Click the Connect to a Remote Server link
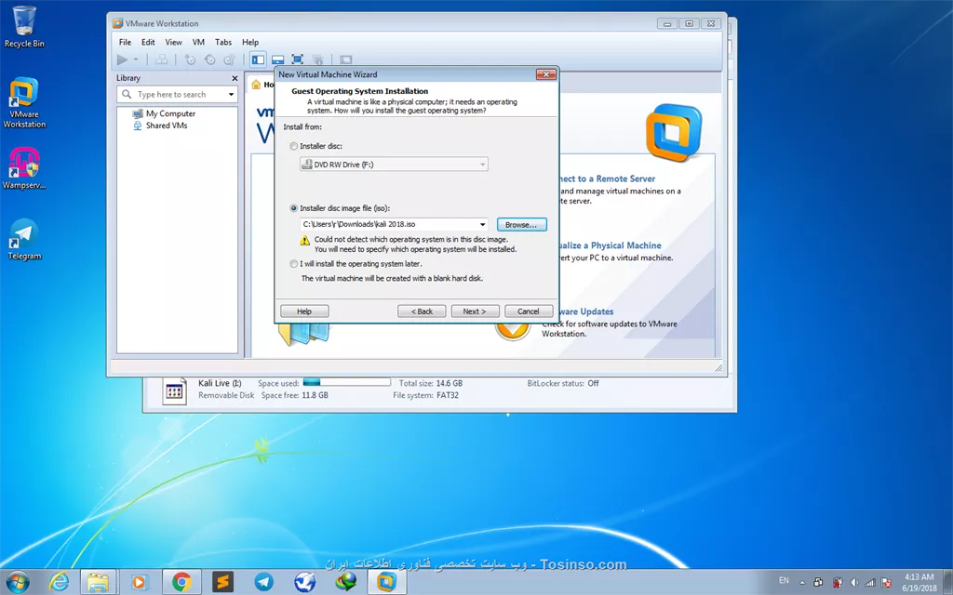The height and width of the screenshot is (595, 953). (x=607, y=178)
